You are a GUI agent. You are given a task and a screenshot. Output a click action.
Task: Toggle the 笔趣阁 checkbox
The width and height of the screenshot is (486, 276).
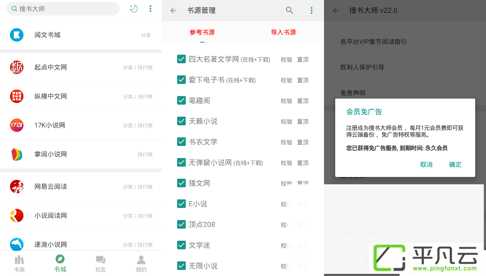181,100
